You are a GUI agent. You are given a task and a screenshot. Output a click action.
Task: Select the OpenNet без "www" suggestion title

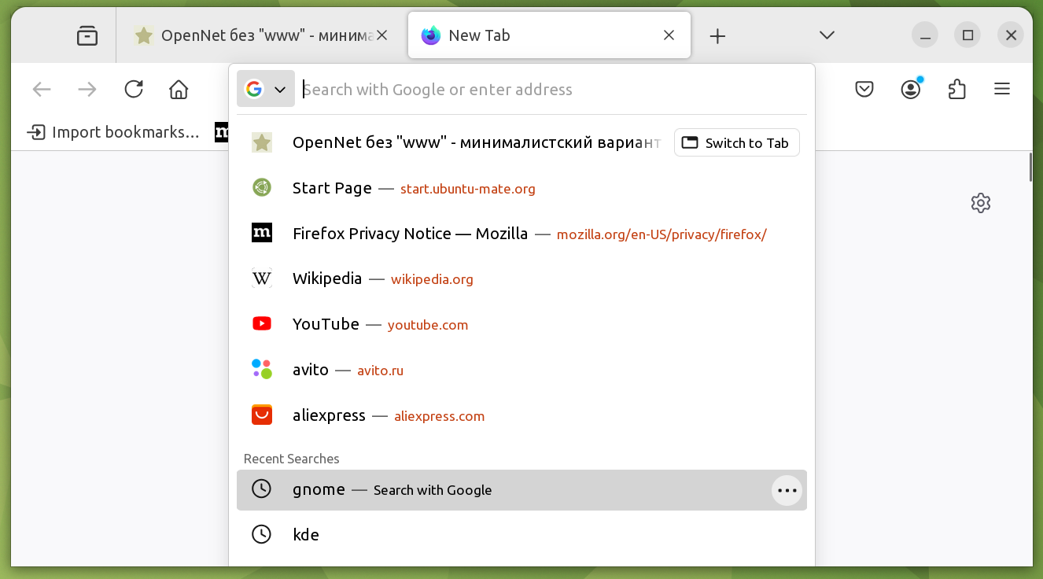pos(477,142)
